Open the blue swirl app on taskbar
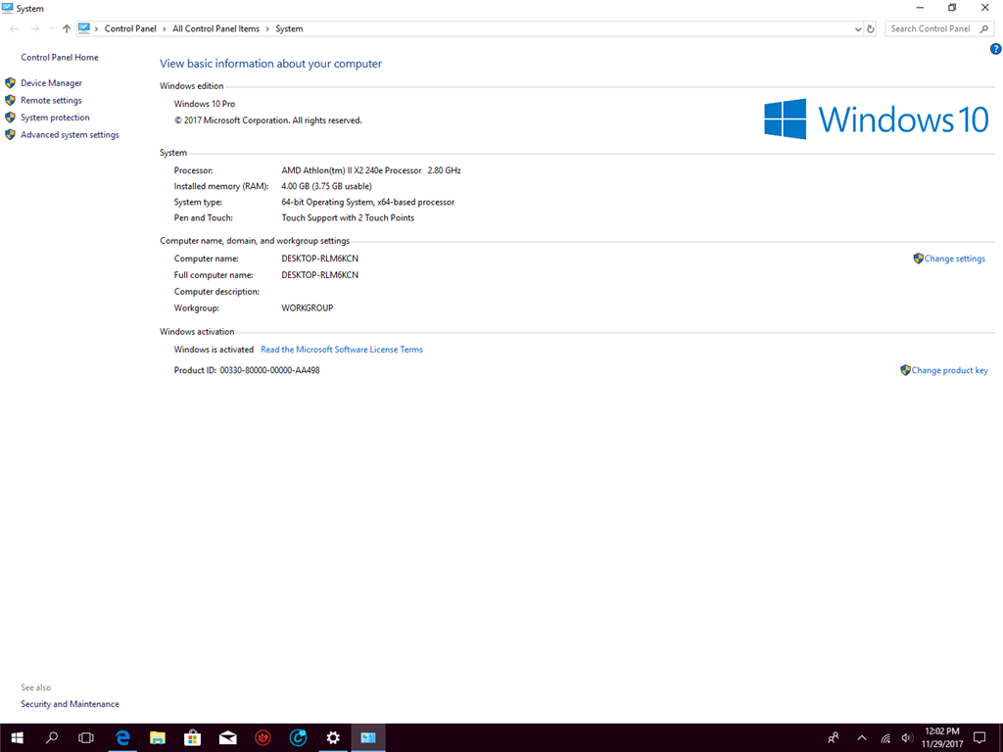Image resolution: width=1003 pixels, height=752 pixels. click(298, 738)
